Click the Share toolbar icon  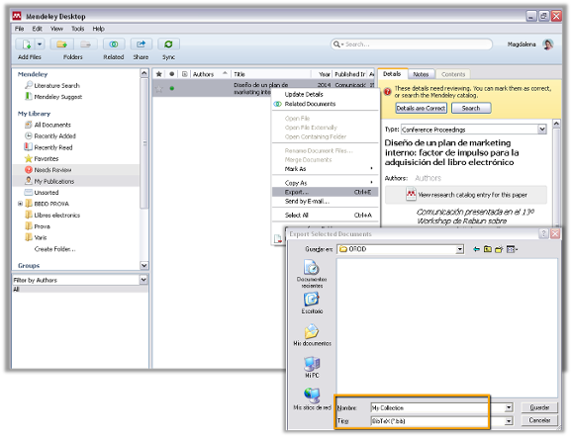coord(141,44)
